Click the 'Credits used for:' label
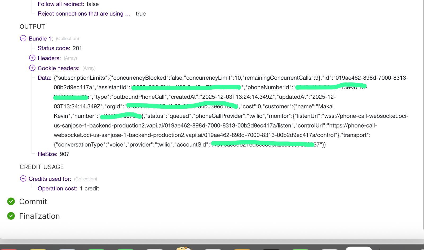 pyautogui.click(x=50, y=179)
